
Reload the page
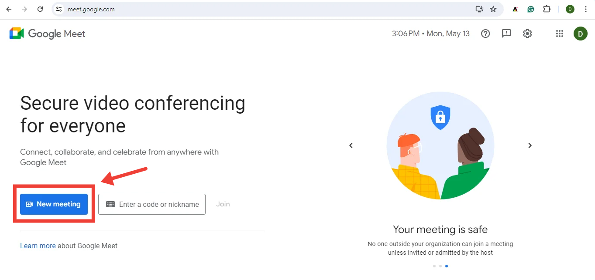40,9
